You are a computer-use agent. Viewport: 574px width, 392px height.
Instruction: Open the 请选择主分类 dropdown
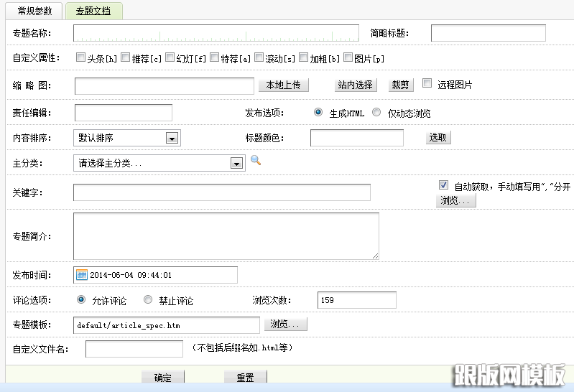pyautogui.click(x=236, y=164)
